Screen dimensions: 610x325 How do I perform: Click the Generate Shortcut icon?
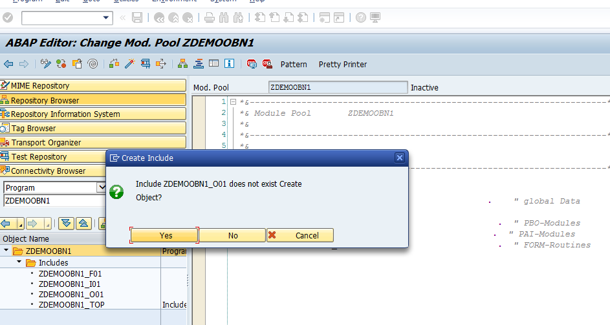pyautogui.click(x=339, y=17)
